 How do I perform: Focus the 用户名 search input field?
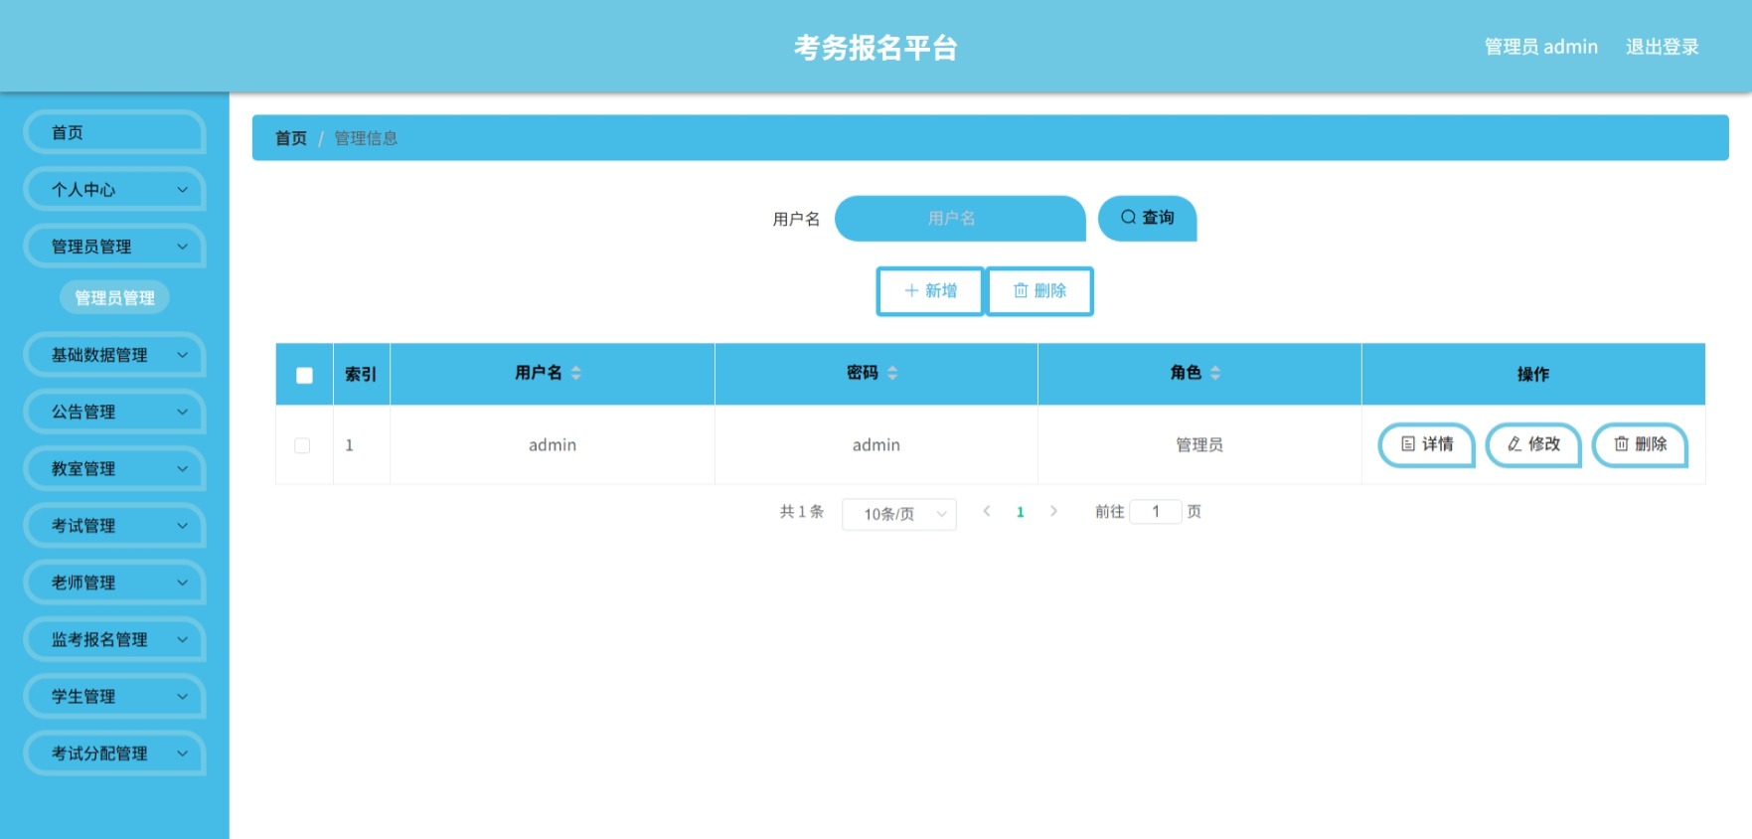coord(960,218)
